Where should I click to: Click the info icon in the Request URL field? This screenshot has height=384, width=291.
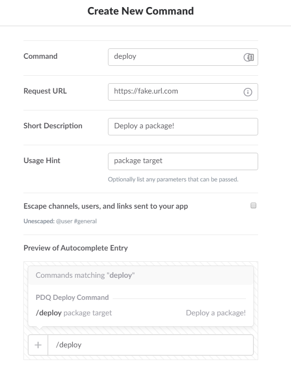pyautogui.click(x=248, y=92)
